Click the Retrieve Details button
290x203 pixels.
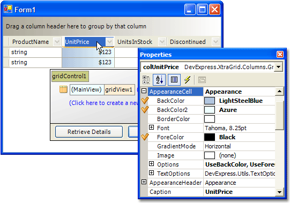coord(89,132)
